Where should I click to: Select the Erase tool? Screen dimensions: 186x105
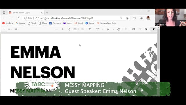coord(119,29)
